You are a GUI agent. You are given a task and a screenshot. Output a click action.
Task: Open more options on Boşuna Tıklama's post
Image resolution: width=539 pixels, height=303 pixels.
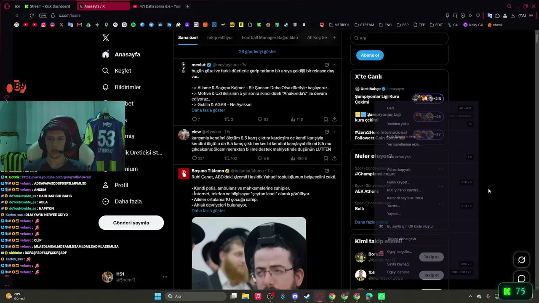(334, 171)
